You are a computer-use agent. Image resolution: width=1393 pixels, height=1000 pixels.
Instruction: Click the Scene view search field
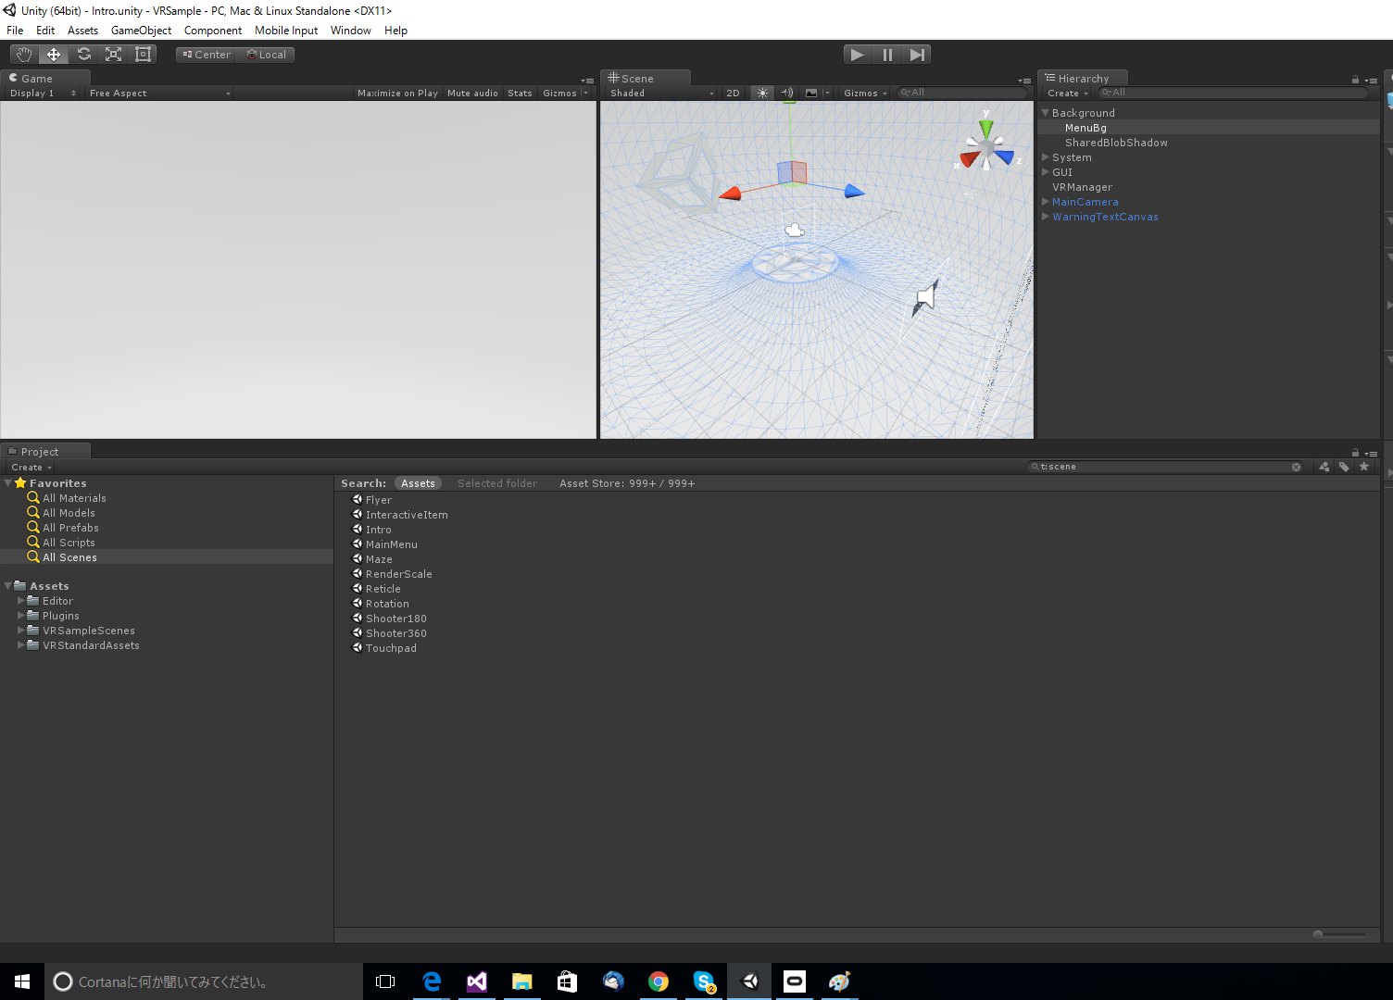coord(962,93)
